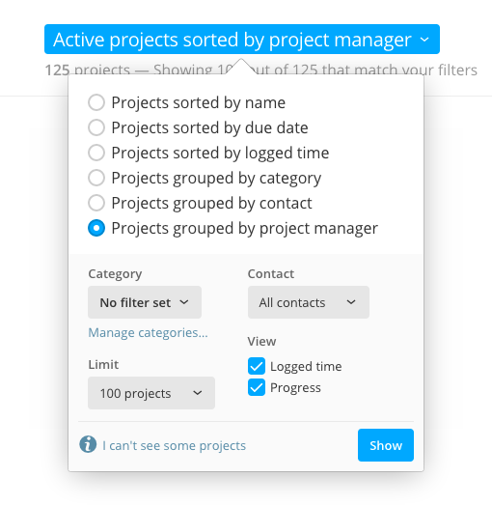Select Projects sorted by due date
The image size is (492, 505).
(96, 127)
